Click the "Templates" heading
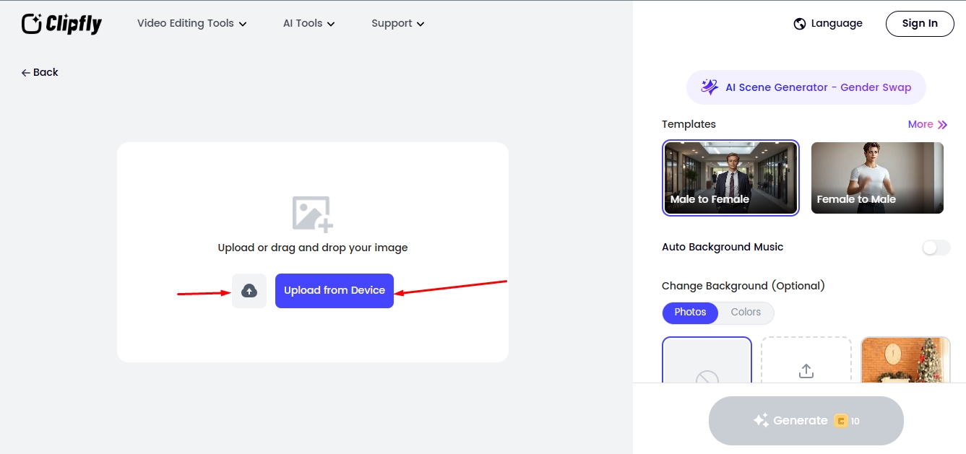This screenshot has width=966, height=454. 689,124
